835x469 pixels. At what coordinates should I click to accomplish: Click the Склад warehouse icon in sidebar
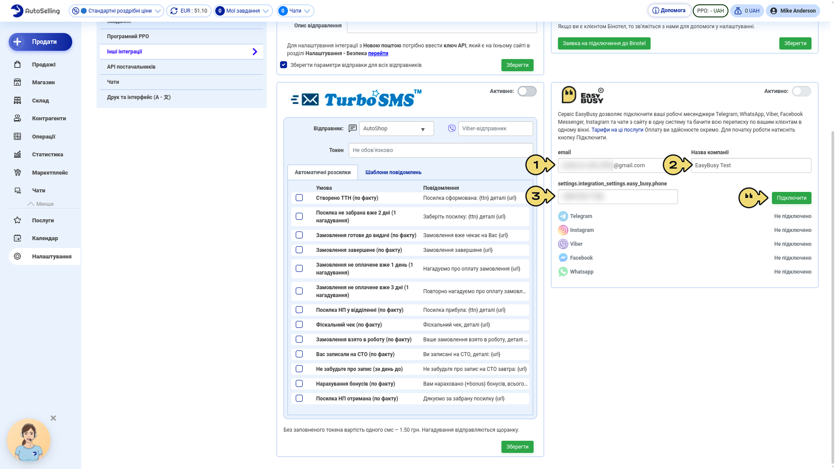click(x=17, y=101)
